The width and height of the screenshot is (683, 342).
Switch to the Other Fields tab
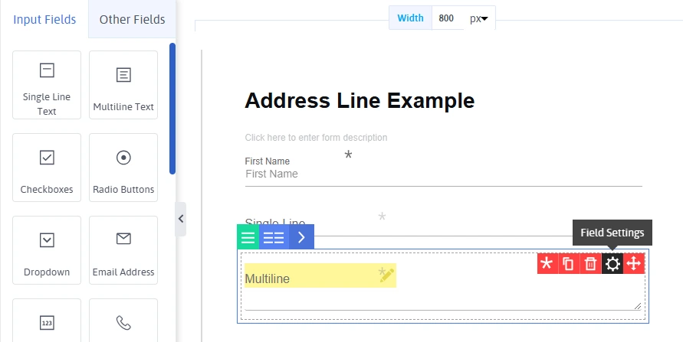pos(132,20)
